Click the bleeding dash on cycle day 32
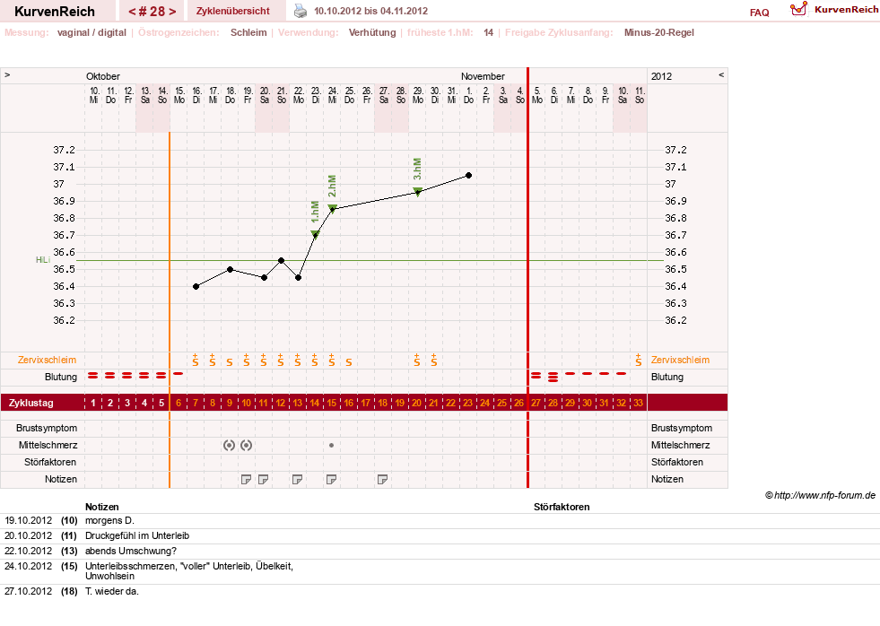The image size is (880, 626). coord(621,374)
